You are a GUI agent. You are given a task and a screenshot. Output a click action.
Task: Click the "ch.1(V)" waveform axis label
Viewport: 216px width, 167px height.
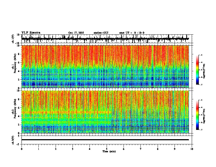pos(13,39)
